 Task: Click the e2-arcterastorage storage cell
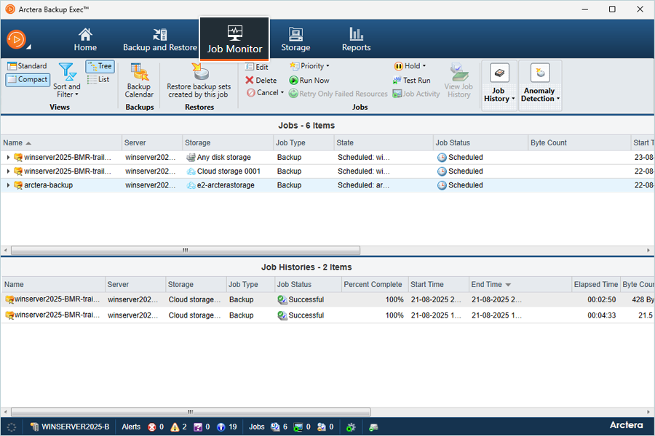click(226, 185)
